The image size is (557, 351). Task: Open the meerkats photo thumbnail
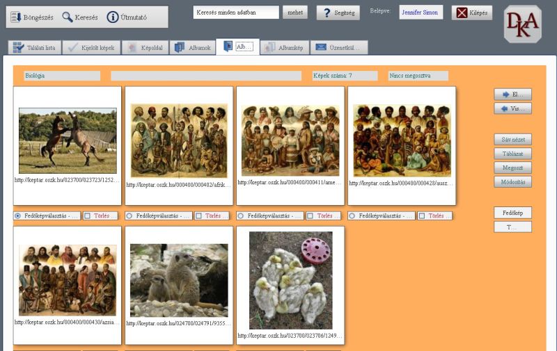[x=179, y=280]
